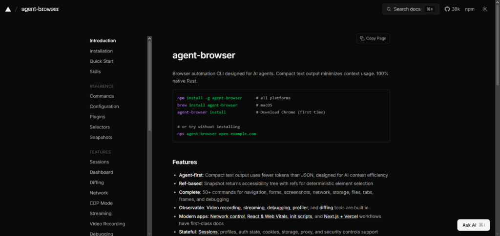Click the 'npm install -g agent-browser' code line

209,98
